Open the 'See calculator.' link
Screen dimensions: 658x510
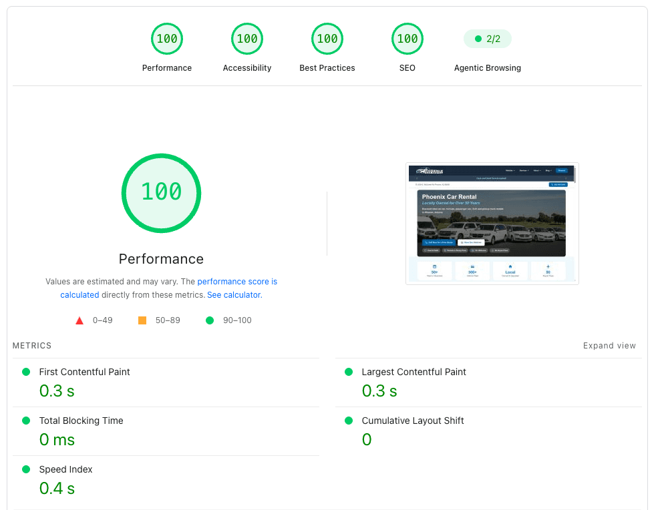tap(234, 295)
